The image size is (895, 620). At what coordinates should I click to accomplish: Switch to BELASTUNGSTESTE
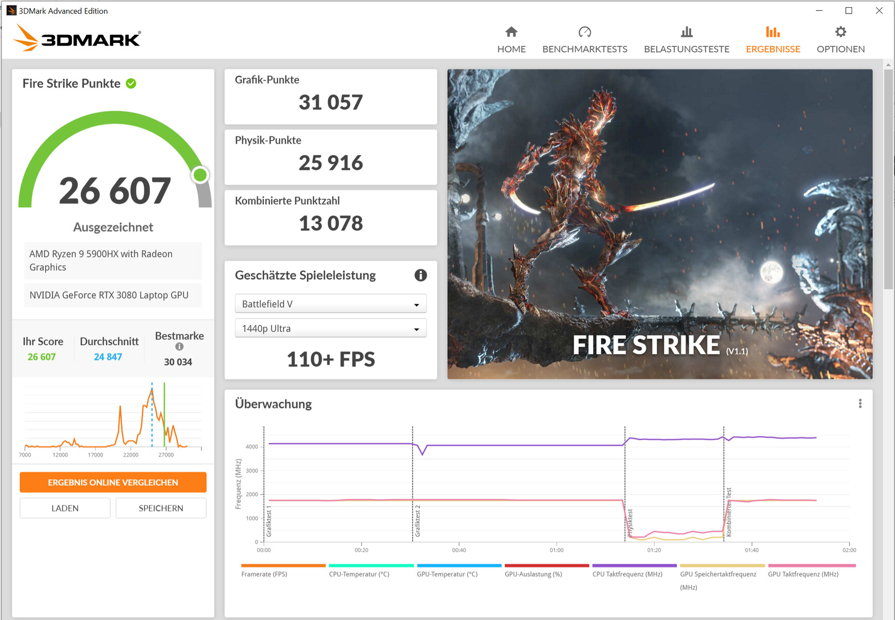point(687,49)
